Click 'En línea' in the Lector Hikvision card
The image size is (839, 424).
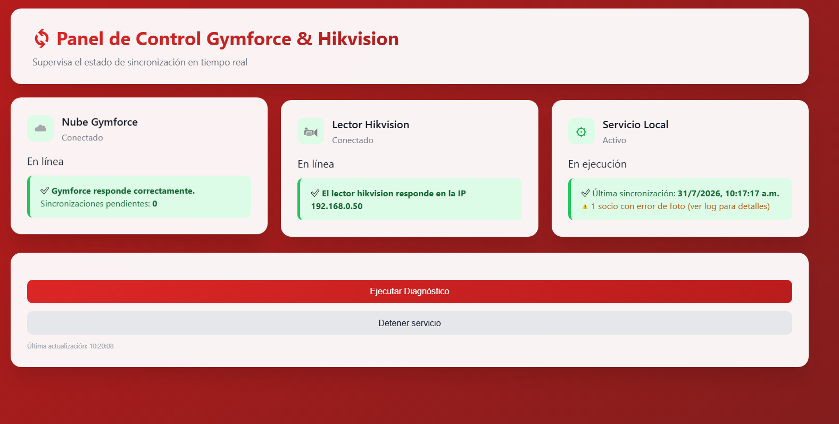[315, 164]
